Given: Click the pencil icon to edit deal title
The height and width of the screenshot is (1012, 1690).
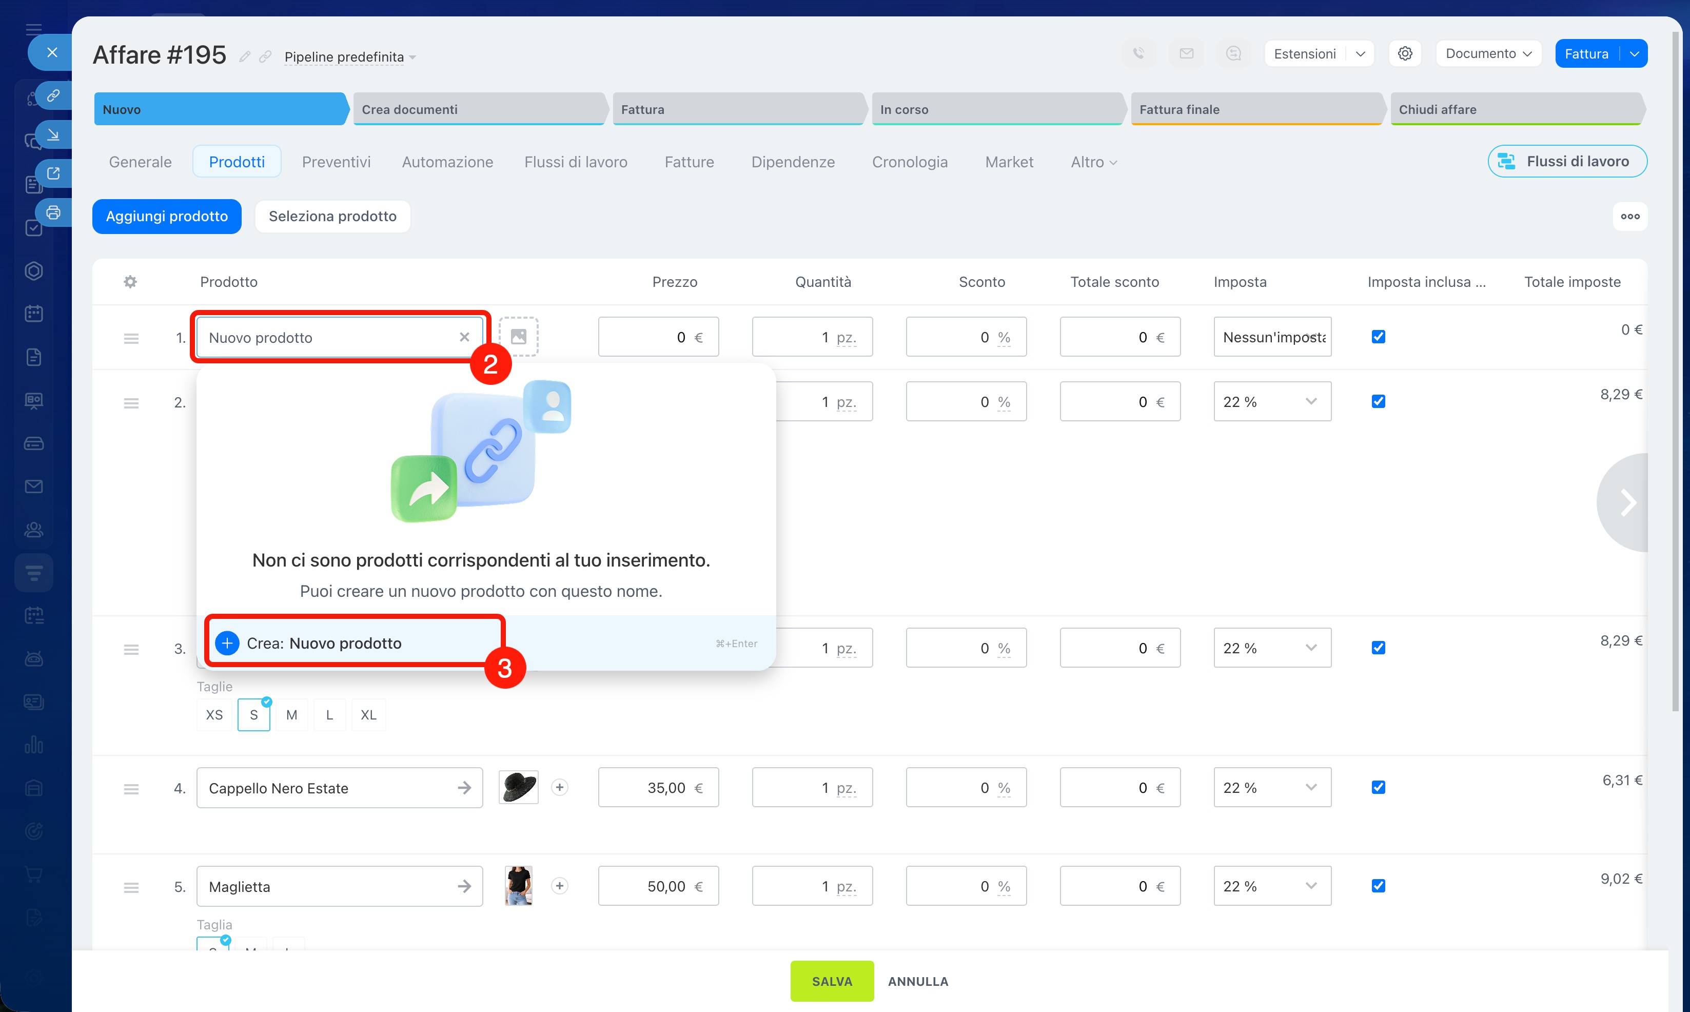Looking at the screenshot, I should pos(245,56).
